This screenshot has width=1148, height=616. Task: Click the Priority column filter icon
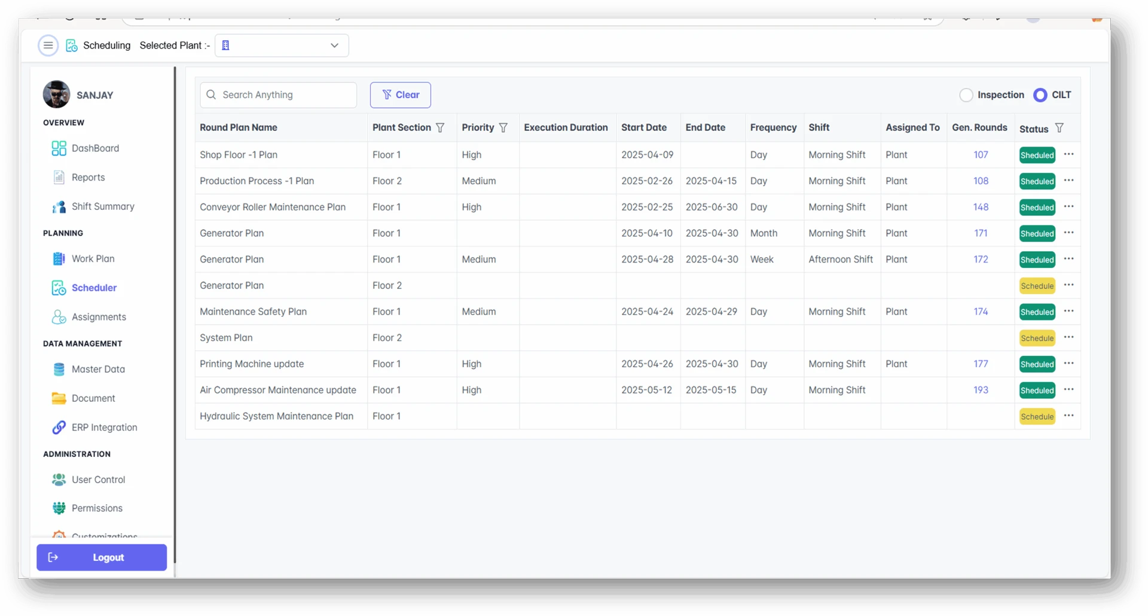pos(503,128)
